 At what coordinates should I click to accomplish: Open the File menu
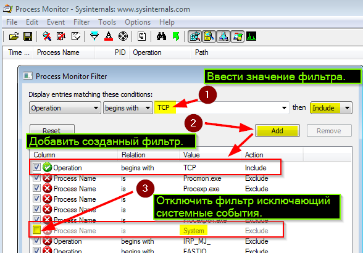(x=12, y=22)
